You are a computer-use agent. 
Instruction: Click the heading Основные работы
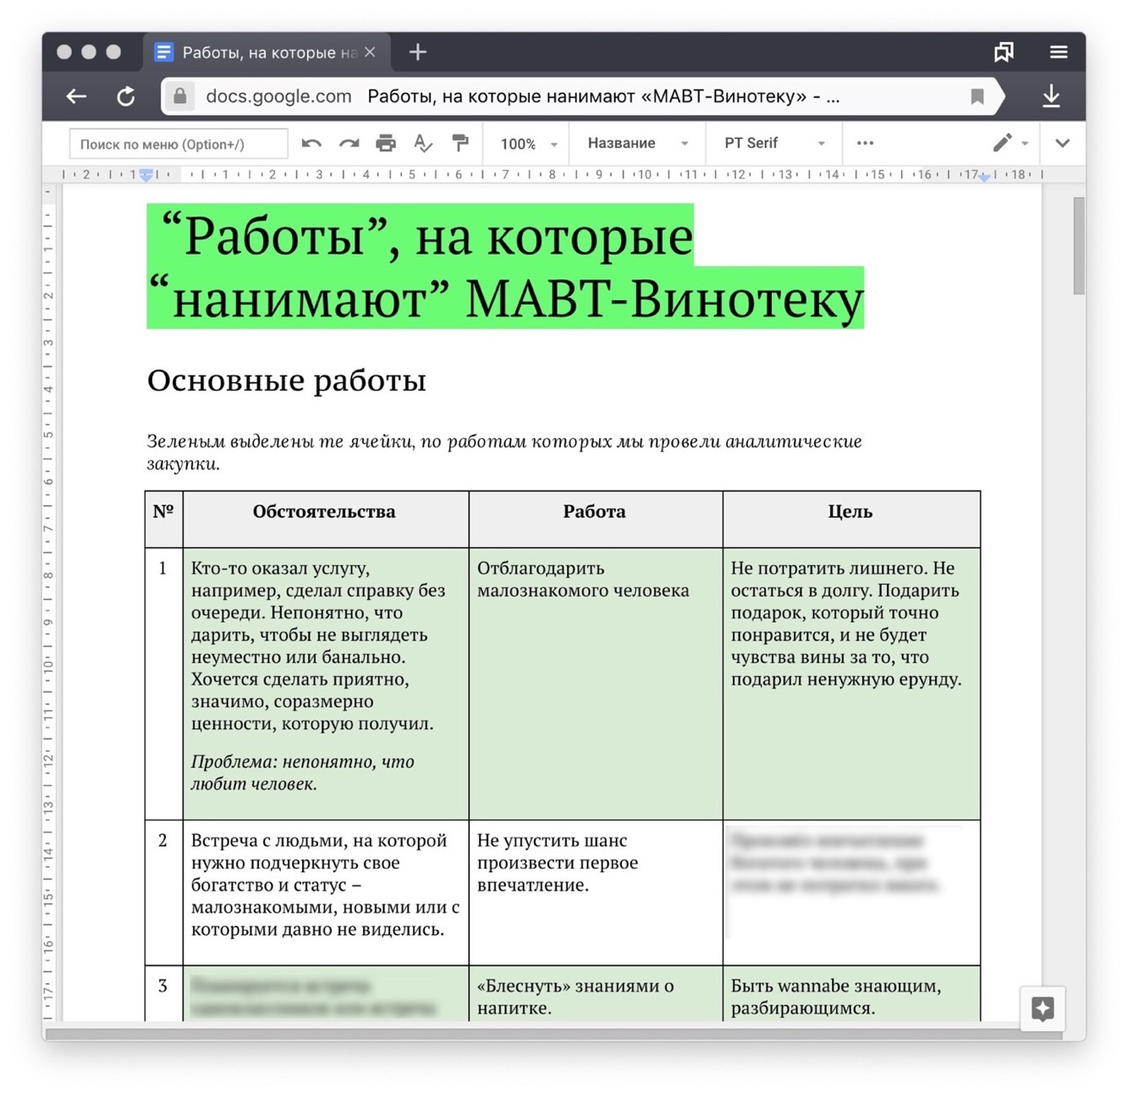[286, 381]
